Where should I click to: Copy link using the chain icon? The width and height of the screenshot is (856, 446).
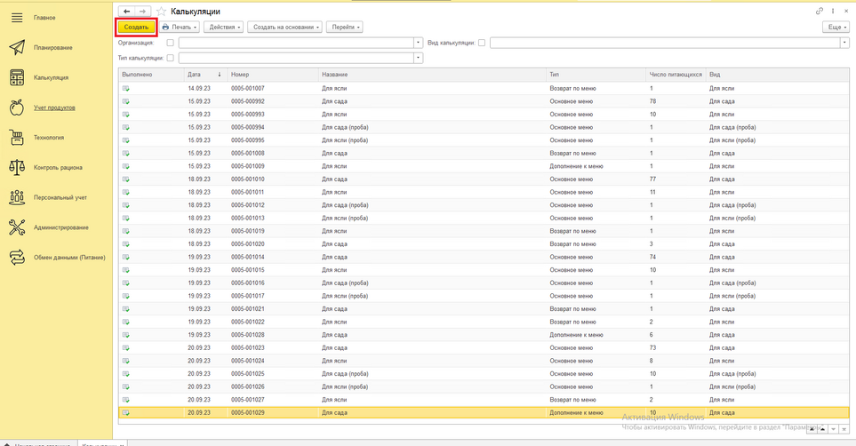point(820,12)
